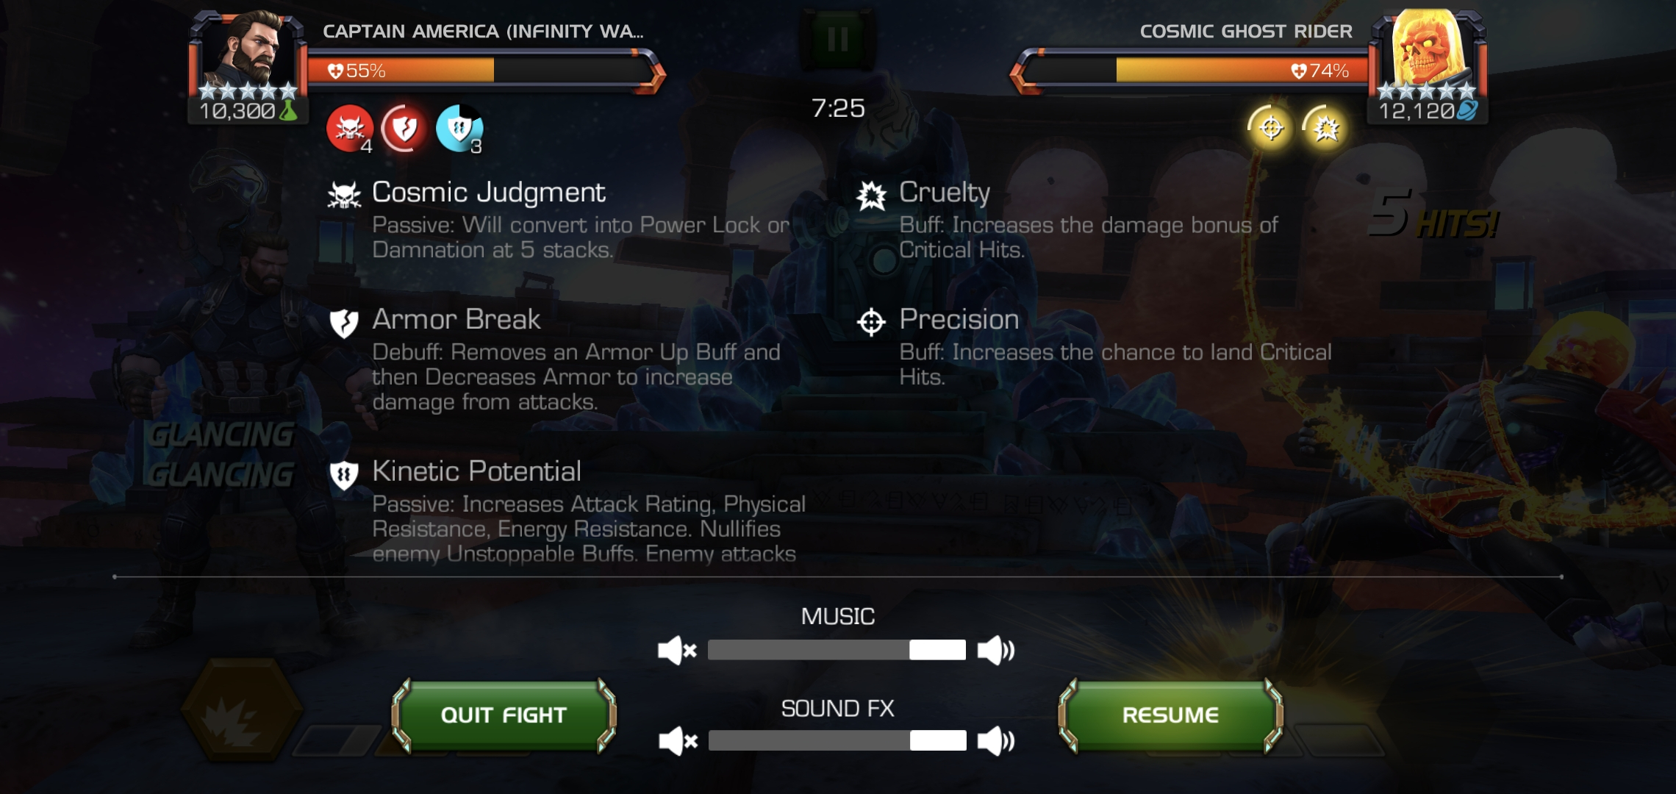This screenshot has height=794, width=1676.
Task: Select the Cruelty buff description entry
Action: pyautogui.click(x=1068, y=220)
